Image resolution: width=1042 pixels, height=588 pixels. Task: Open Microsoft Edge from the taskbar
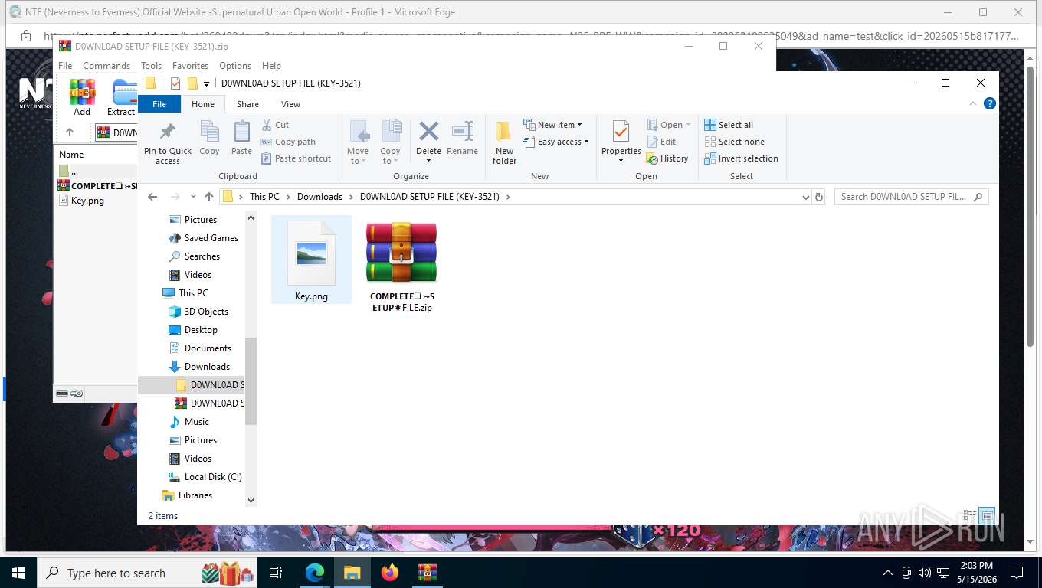pyautogui.click(x=315, y=573)
